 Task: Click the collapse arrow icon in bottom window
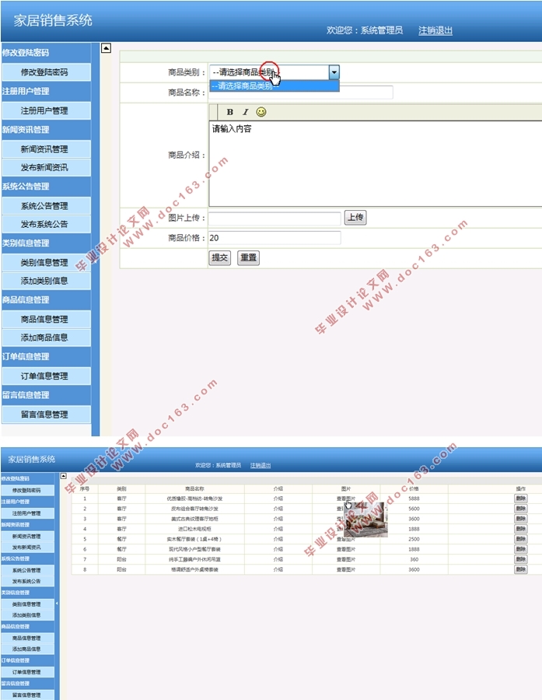(64, 476)
